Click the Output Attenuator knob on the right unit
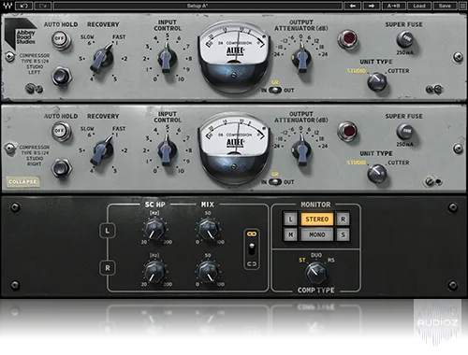Image resolution: width=468 pixels, height=355 pixels. pyautogui.click(x=301, y=149)
